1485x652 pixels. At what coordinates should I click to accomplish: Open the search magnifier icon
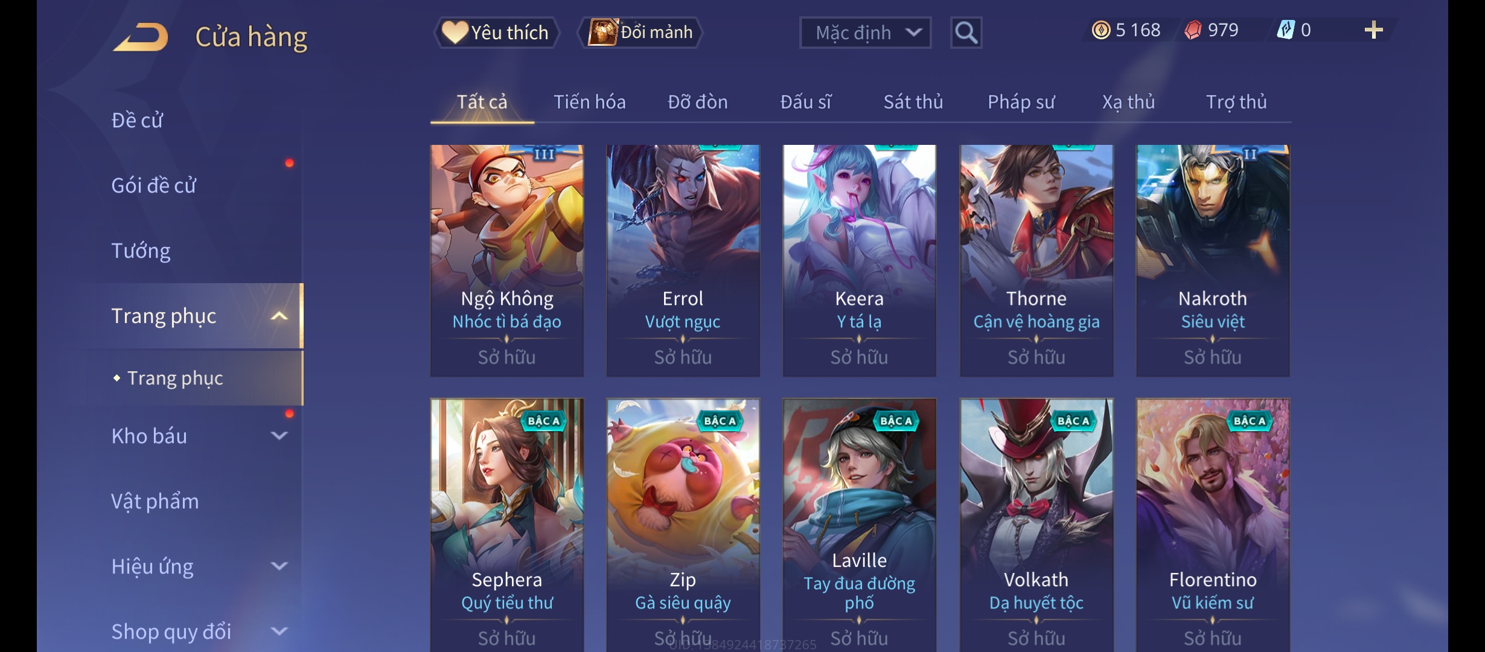(x=966, y=33)
